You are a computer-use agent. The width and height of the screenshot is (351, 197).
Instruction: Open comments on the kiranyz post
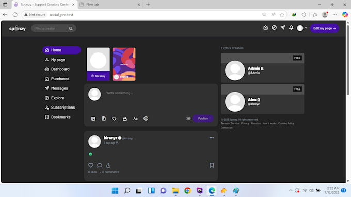tap(100, 165)
